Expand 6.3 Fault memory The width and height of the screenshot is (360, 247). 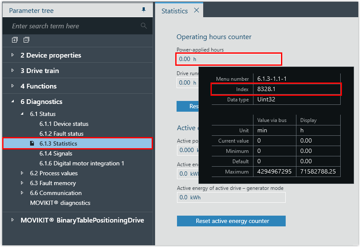[22, 183]
